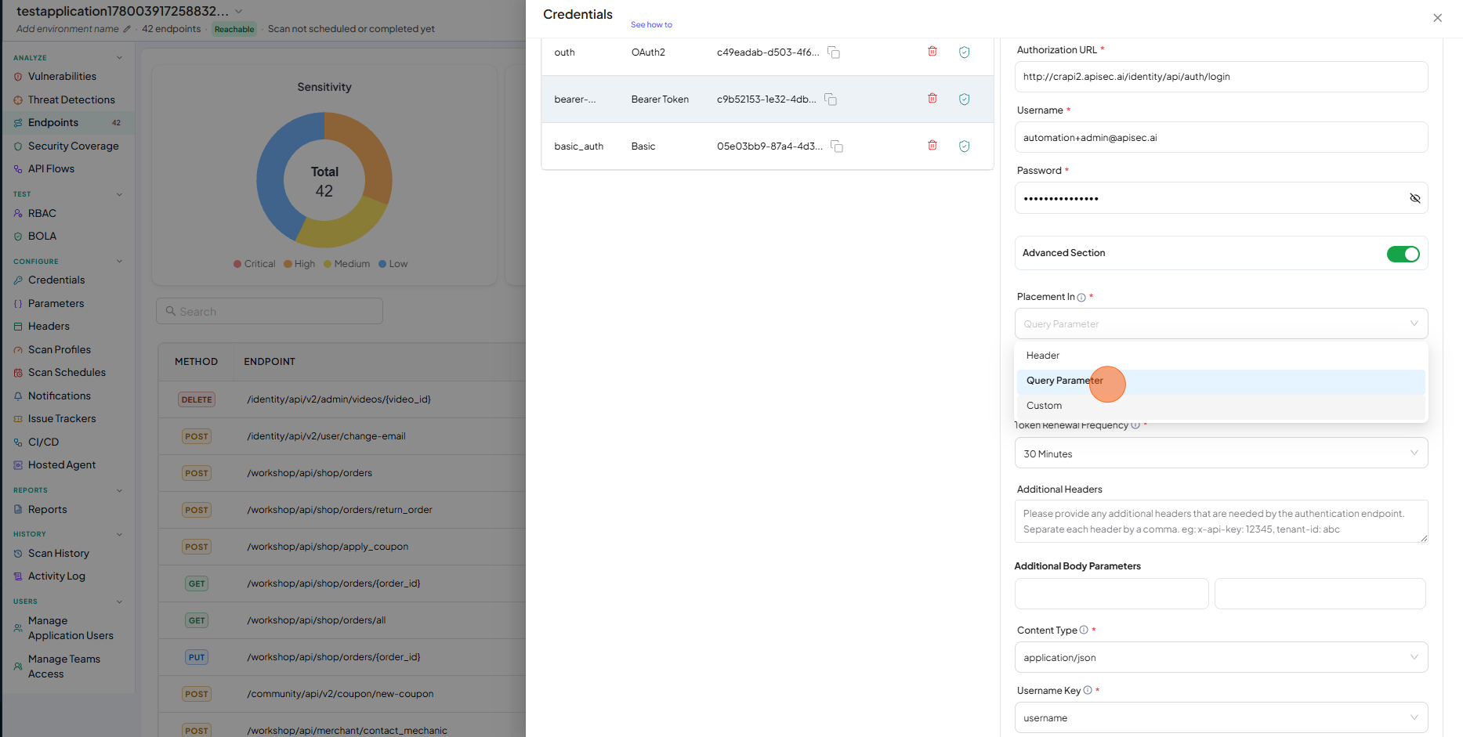The width and height of the screenshot is (1463, 737).
Task: Click second Additional Body Parameters field
Action: 1320,594
